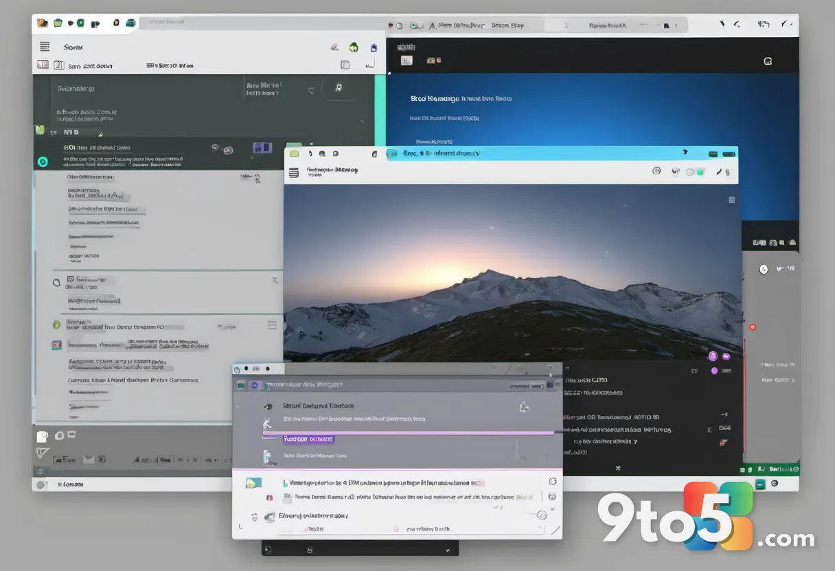Click the cyan title bar of mountain window

point(562,153)
